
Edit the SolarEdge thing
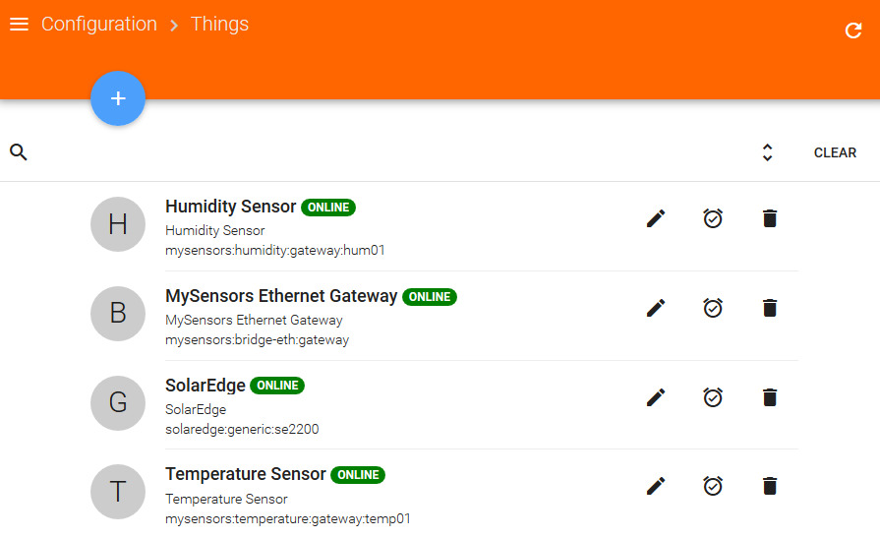[656, 397]
